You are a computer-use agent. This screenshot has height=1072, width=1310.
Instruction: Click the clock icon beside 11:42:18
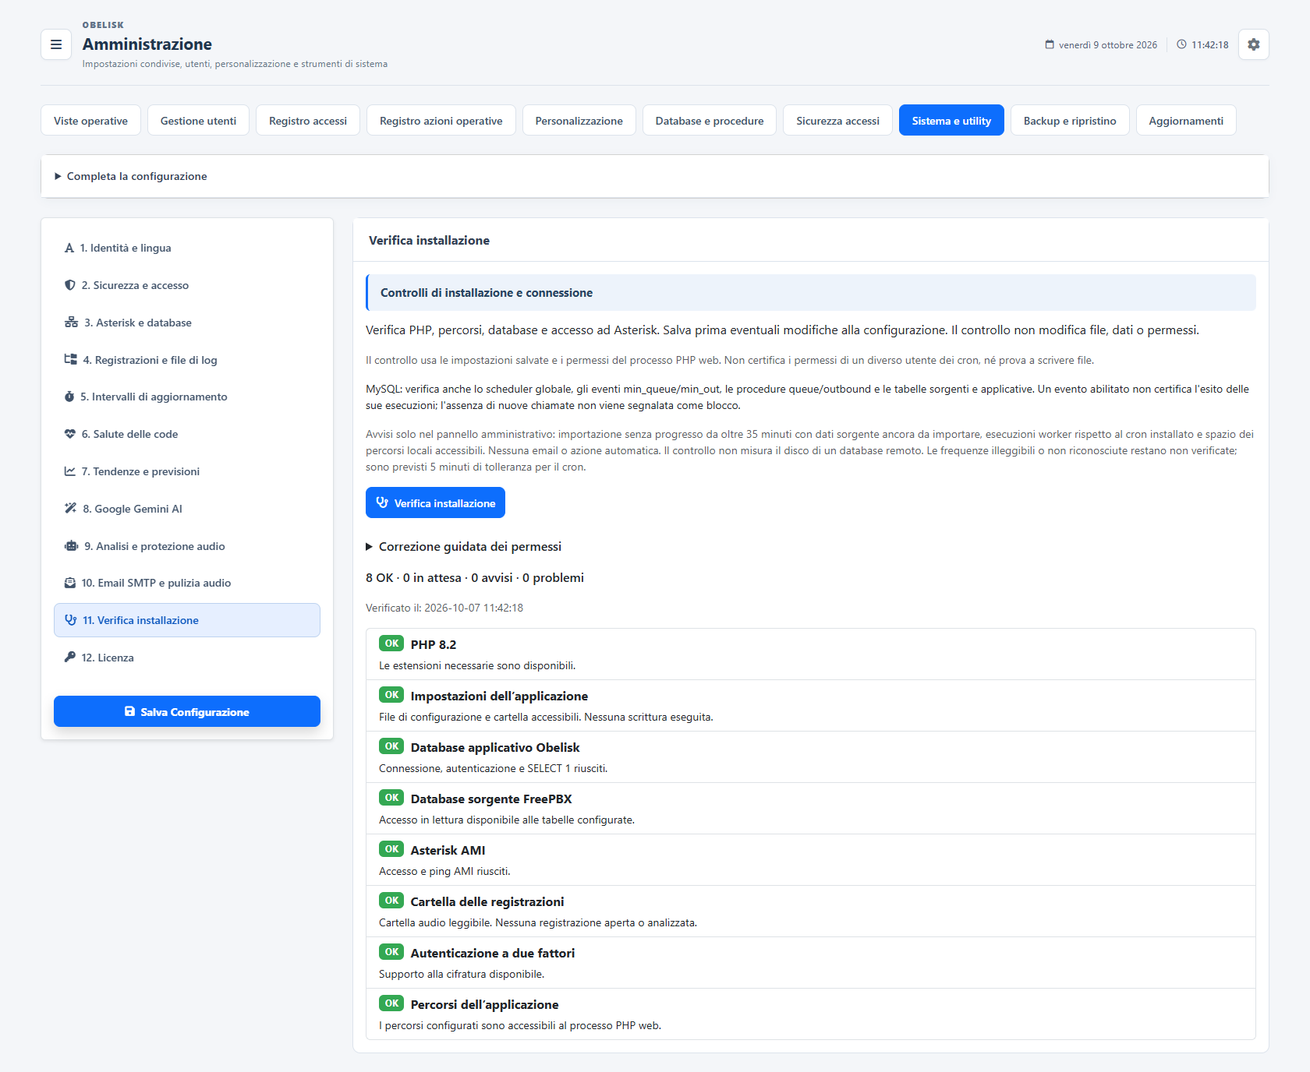coord(1181,44)
